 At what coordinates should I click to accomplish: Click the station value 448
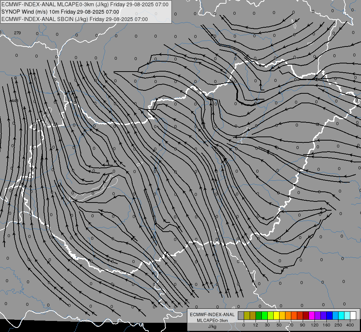coord(14,101)
